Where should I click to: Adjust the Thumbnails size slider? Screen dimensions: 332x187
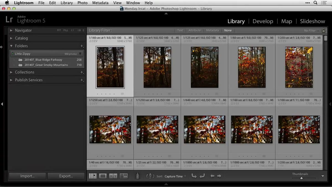click(x=301, y=178)
